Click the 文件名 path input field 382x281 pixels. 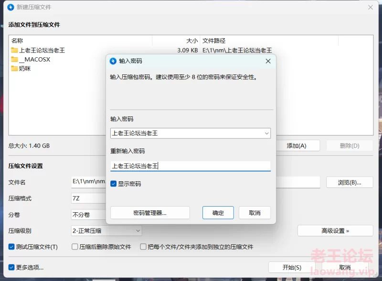89,182
